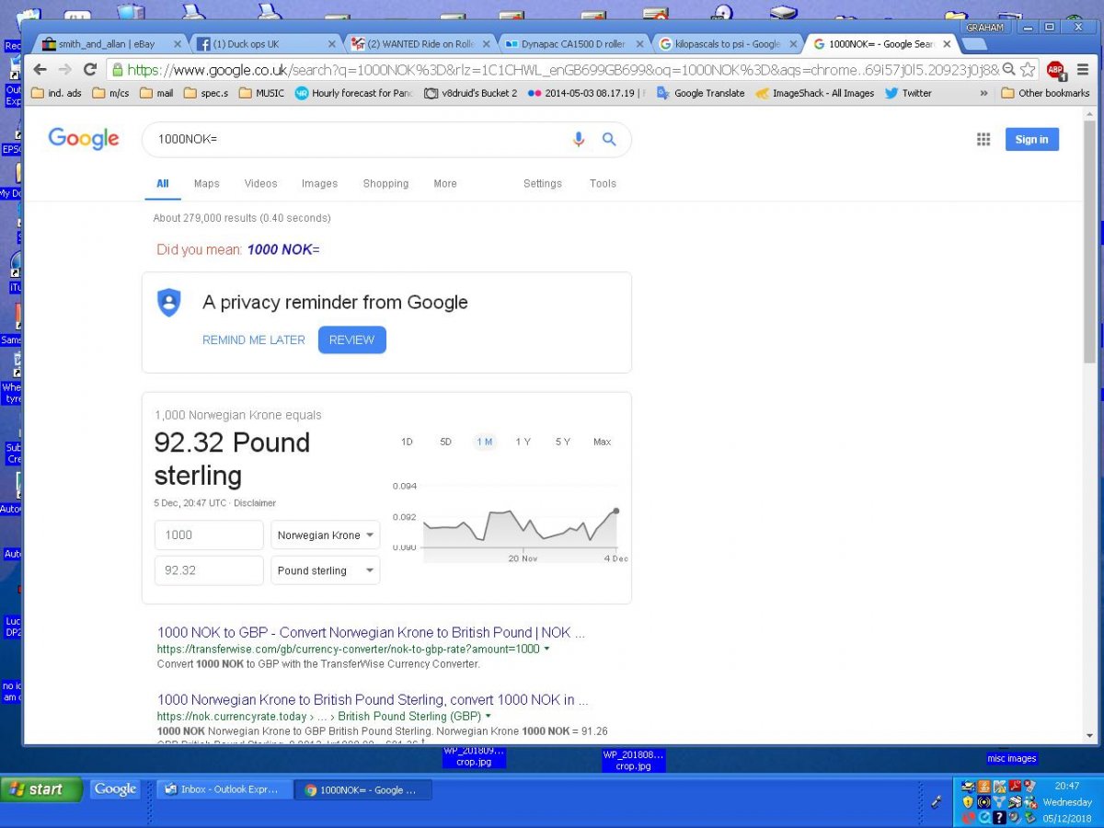Open the Other bookmarks folder

click(x=1045, y=93)
